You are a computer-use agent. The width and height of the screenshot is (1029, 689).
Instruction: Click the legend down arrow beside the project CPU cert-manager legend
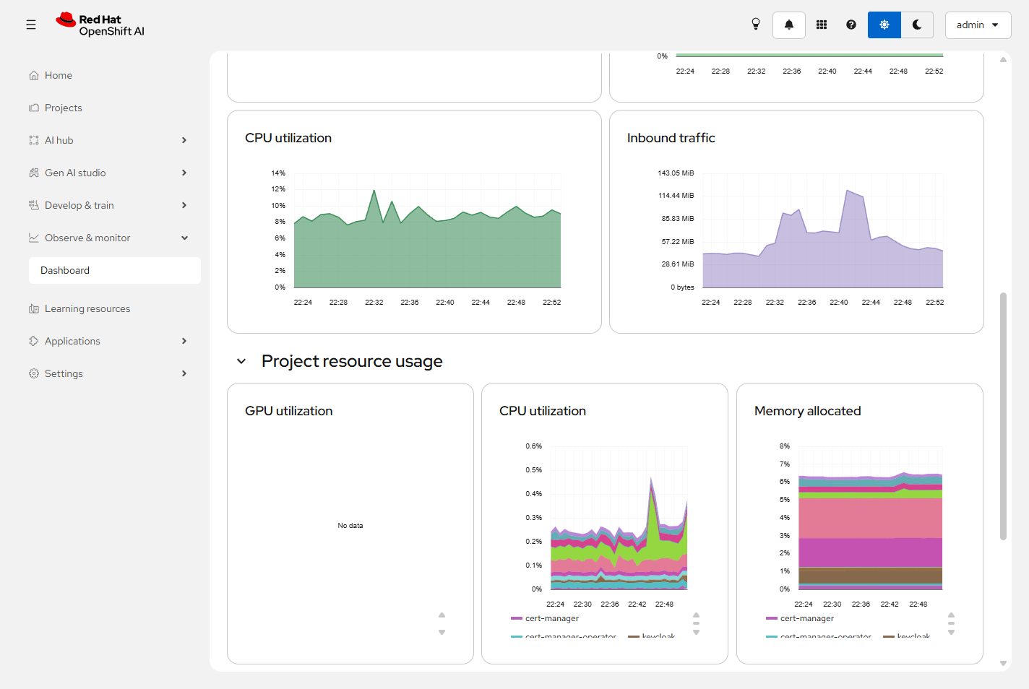[697, 632]
